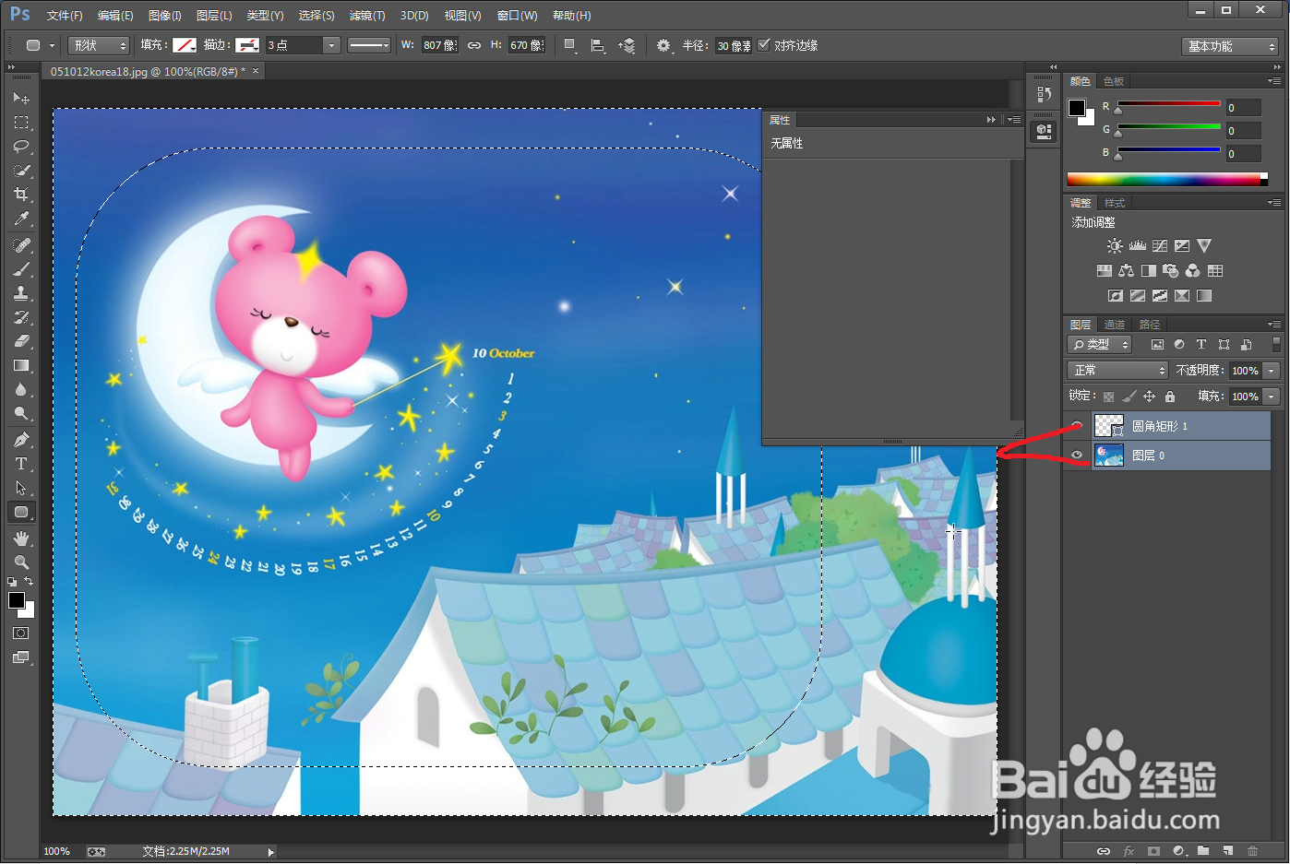Open the 文件(F) menu
The height and width of the screenshot is (864, 1290).
coord(65,16)
